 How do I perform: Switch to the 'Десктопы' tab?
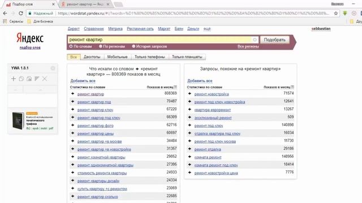click(x=92, y=57)
